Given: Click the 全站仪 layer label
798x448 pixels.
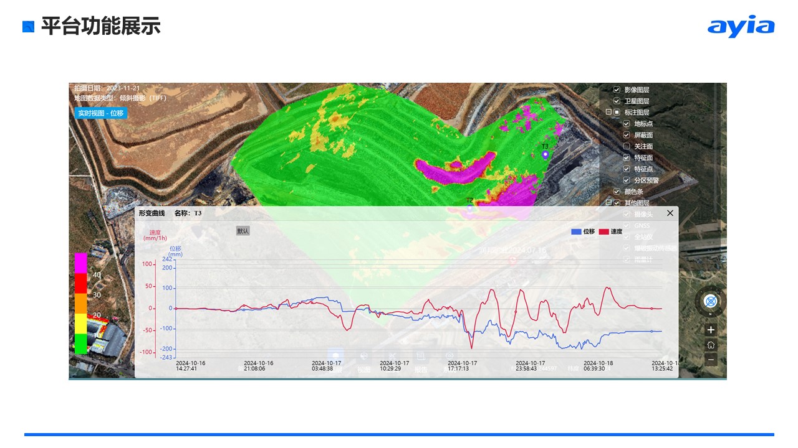Looking at the screenshot, I should [644, 236].
